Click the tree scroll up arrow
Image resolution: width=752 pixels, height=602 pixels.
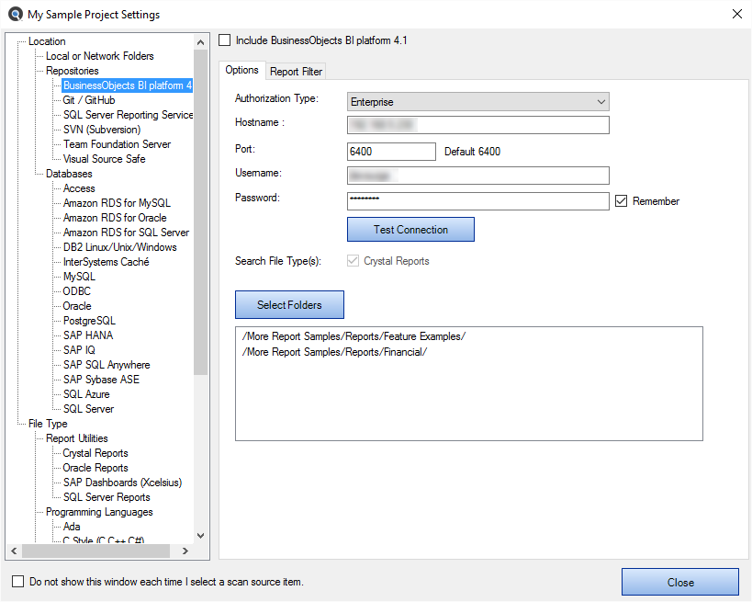(200, 42)
